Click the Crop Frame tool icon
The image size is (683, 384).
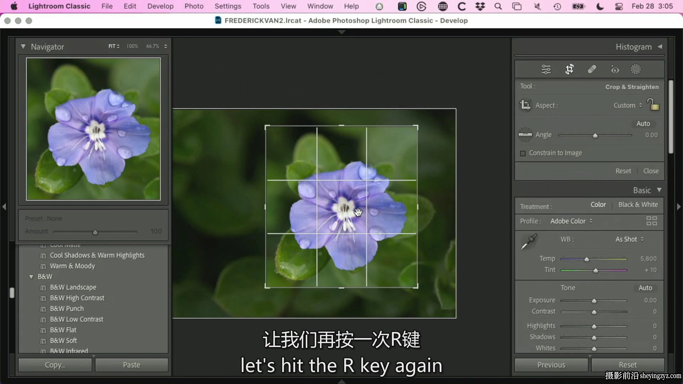click(525, 105)
